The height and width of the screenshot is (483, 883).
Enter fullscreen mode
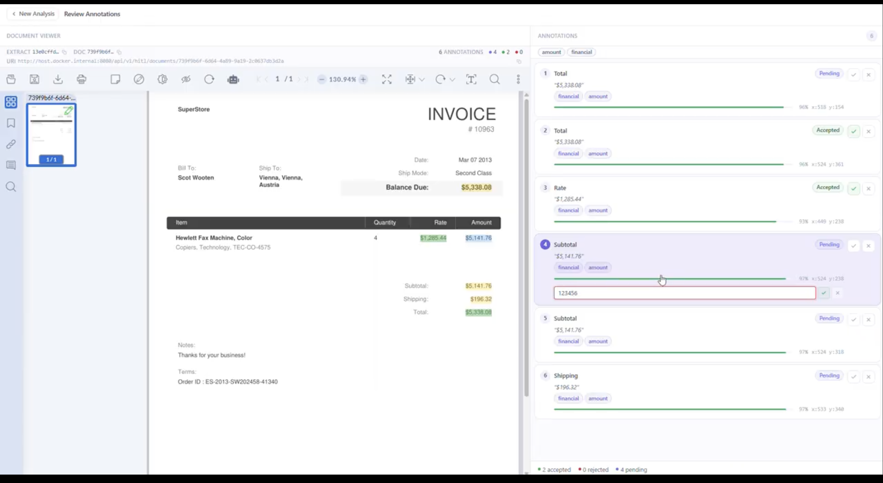coord(387,79)
